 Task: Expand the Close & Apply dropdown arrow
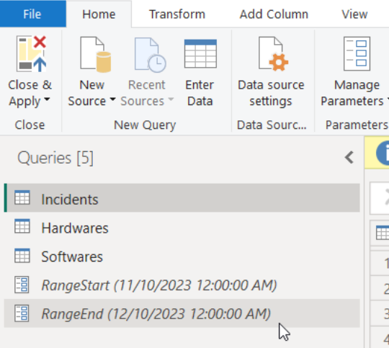(47, 99)
